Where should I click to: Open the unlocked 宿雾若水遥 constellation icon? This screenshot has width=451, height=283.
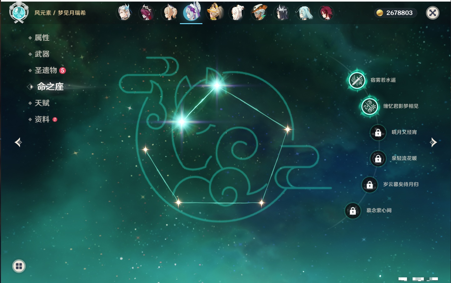[357, 80]
